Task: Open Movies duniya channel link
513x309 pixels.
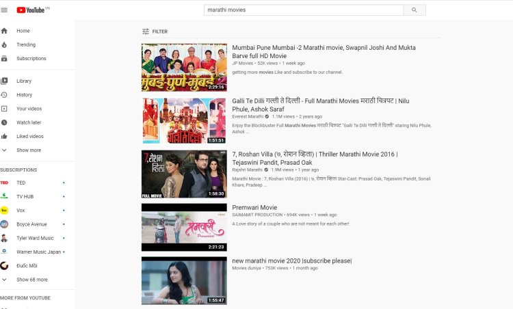Action: click(246, 268)
